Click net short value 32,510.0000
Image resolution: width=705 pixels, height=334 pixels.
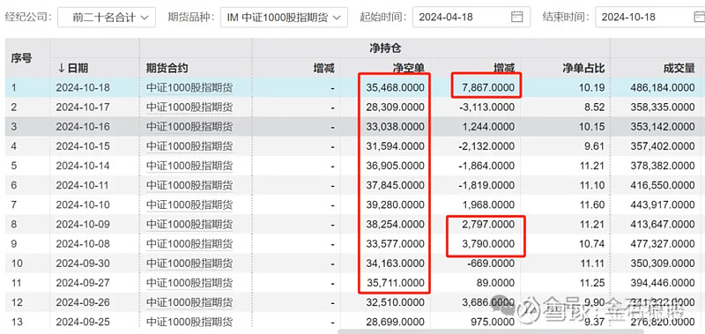[x=395, y=302]
